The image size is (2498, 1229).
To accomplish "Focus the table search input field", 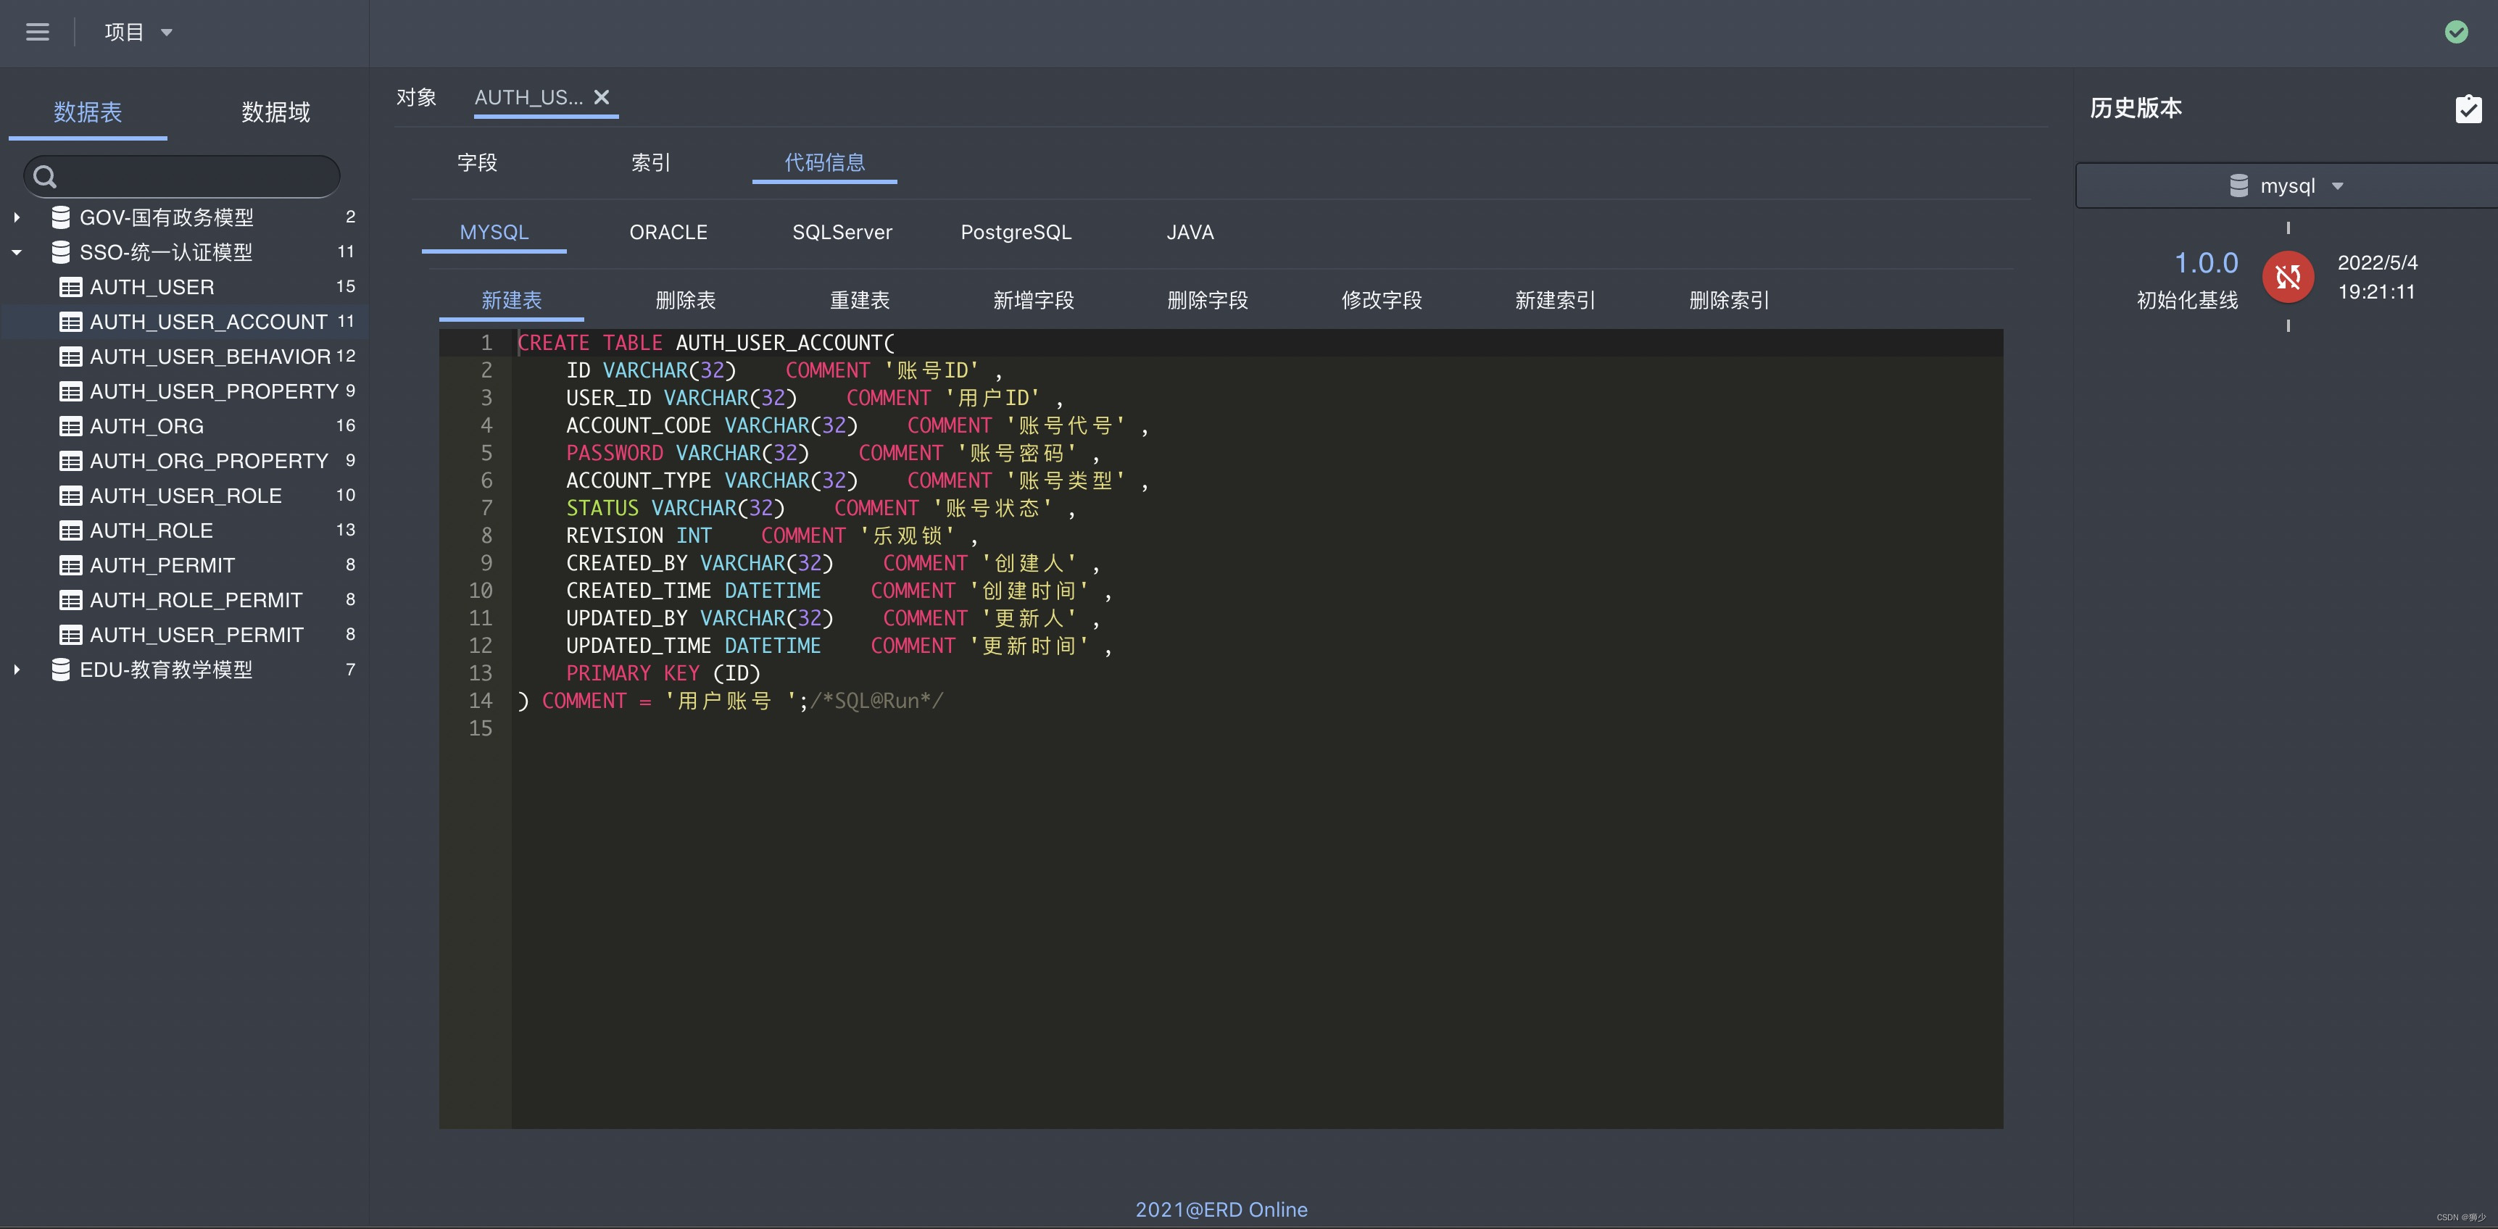I will click(194, 176).
